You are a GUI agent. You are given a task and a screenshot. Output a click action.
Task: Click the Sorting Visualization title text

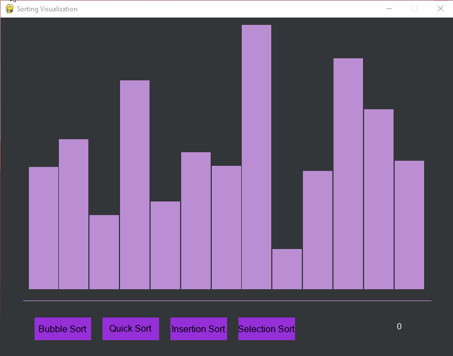click(x=47, y=9)
